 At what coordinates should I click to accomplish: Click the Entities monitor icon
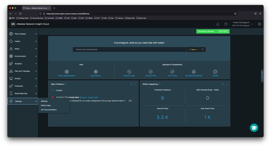(11, 78)
